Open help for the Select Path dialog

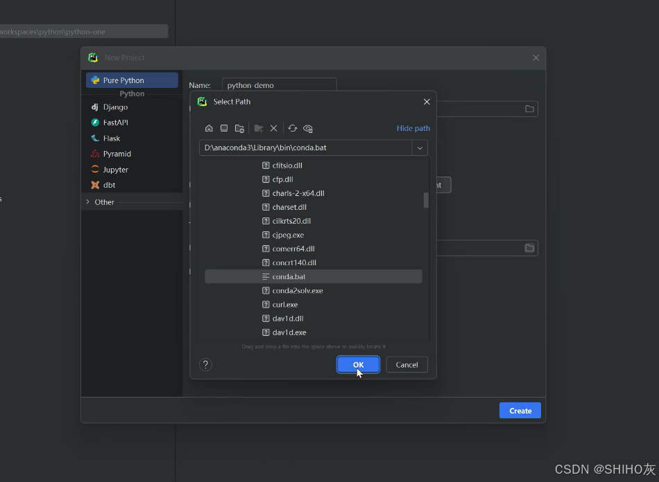coord(205,364)
